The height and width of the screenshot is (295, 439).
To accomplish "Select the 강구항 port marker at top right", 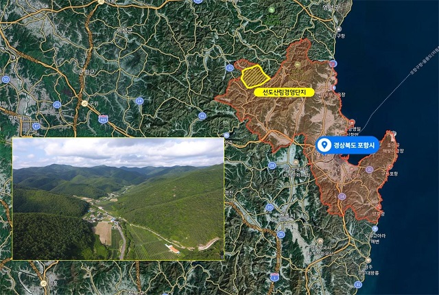I will click(x=339, y=29).
